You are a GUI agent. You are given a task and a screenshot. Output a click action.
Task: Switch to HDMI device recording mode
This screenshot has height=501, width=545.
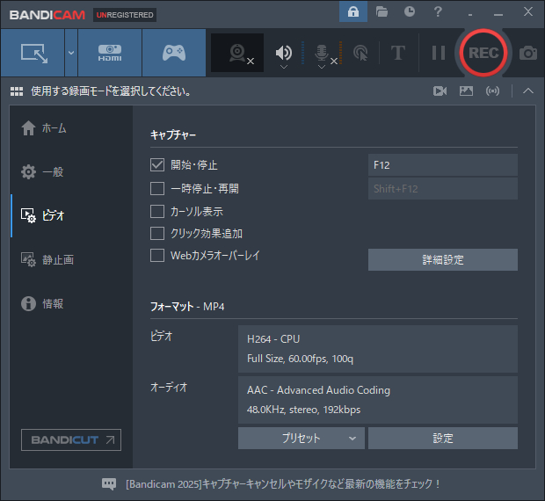[110, 53]
